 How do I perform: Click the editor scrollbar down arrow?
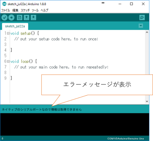click(x=147, y=101)
